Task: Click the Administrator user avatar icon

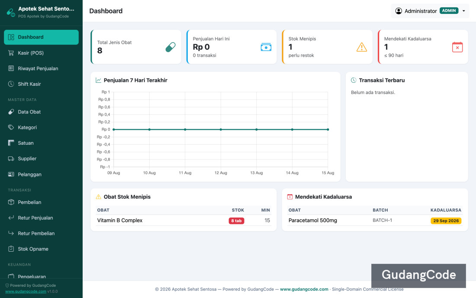Action: pos(399,11)
